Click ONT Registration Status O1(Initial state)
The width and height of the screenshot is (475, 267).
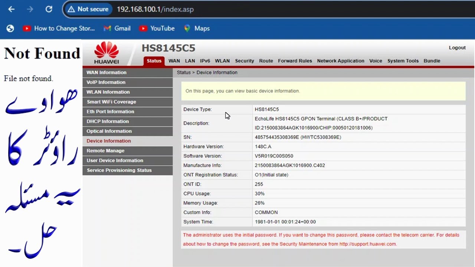pos(271,175)
